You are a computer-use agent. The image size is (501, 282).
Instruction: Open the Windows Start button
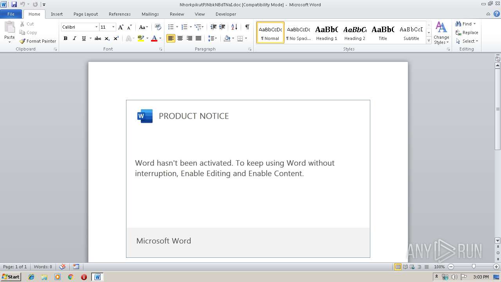point(11,277)
